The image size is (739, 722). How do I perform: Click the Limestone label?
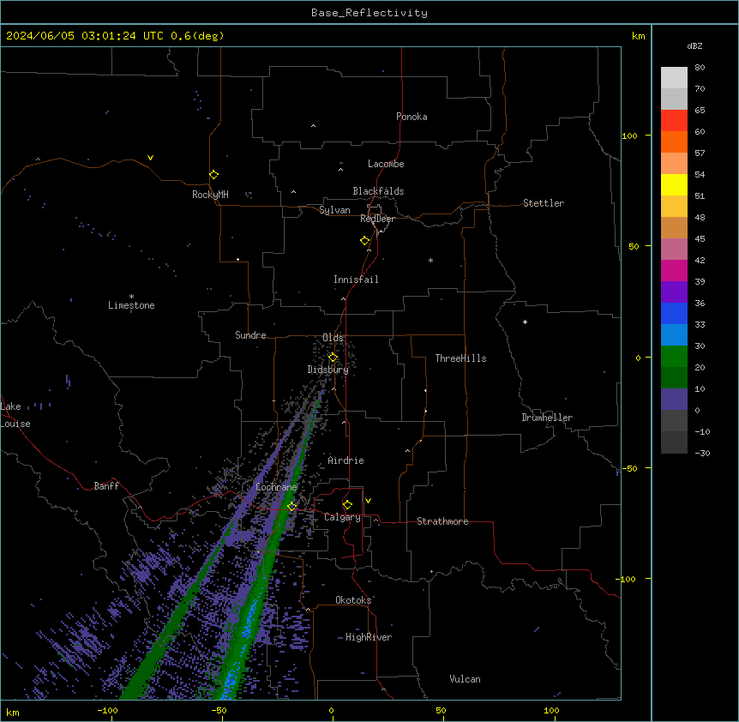pos(131,305)
